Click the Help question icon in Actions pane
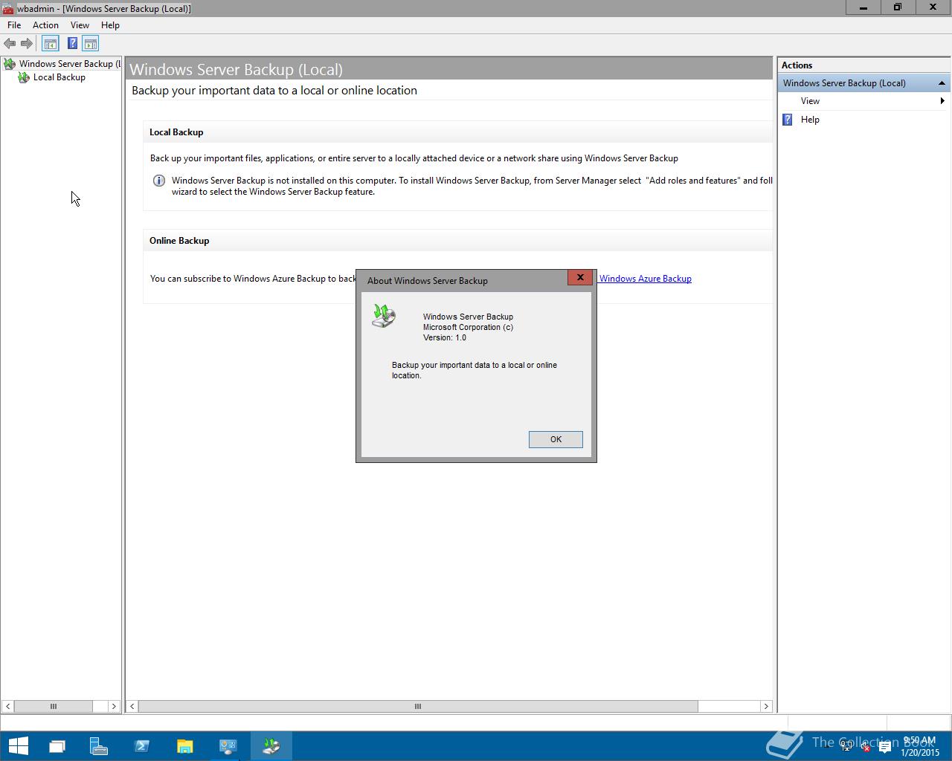 coord(788,120)
